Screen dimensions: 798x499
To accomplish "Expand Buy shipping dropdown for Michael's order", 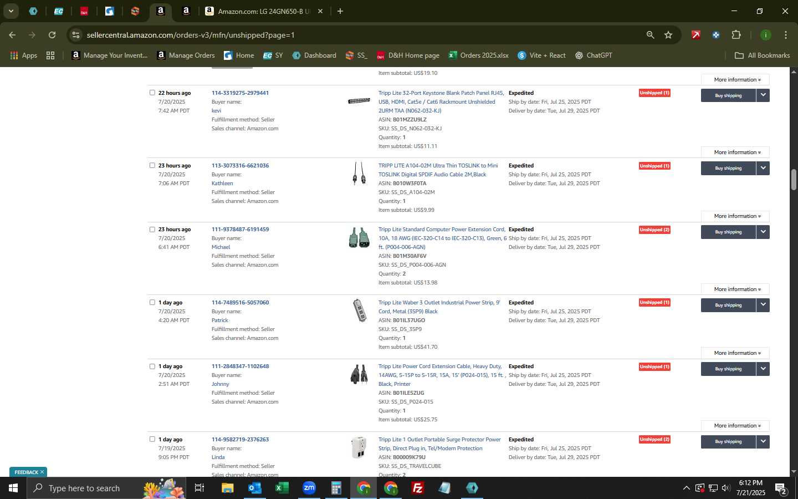I will [x=763, y=232].
